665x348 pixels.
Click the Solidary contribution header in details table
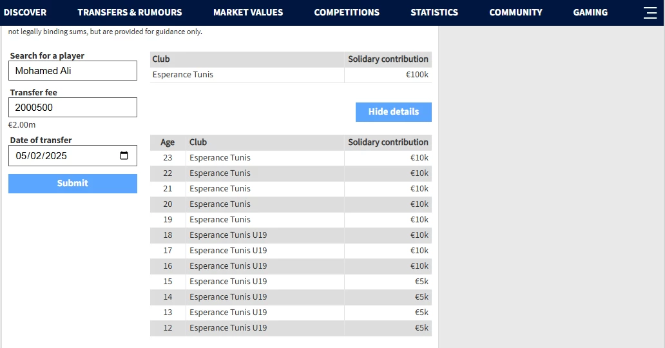388,142
